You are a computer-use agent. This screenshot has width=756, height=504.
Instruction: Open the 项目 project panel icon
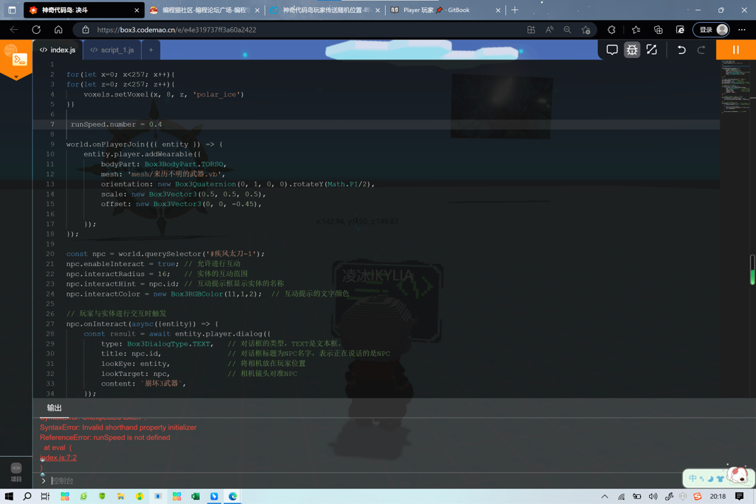coord(16,472)
